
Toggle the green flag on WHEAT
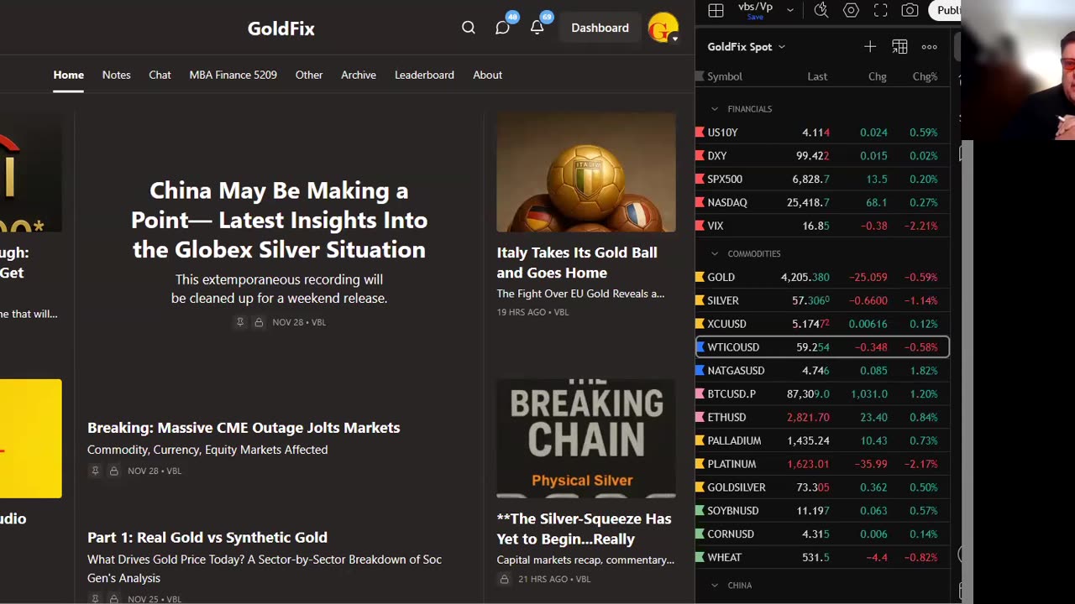click(x=700, y=557)
